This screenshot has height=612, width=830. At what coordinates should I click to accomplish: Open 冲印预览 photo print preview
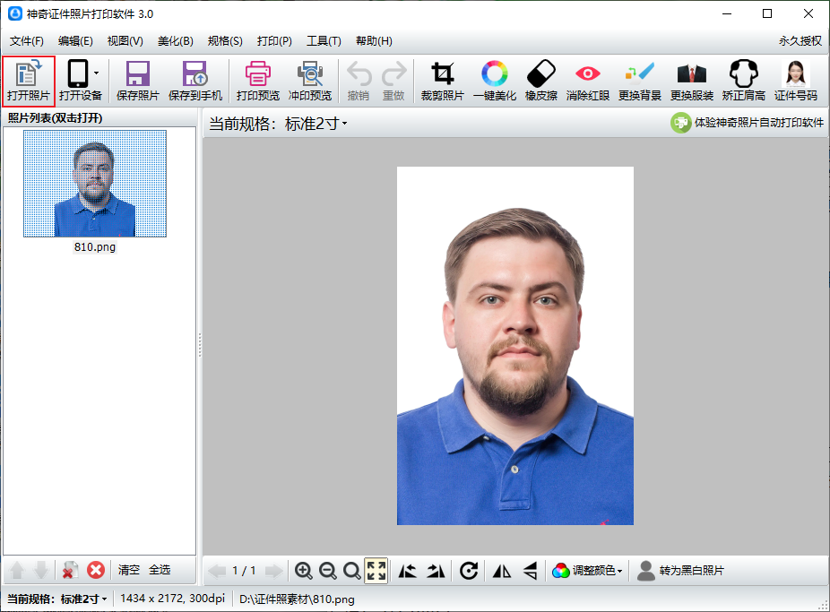point(309,81)
